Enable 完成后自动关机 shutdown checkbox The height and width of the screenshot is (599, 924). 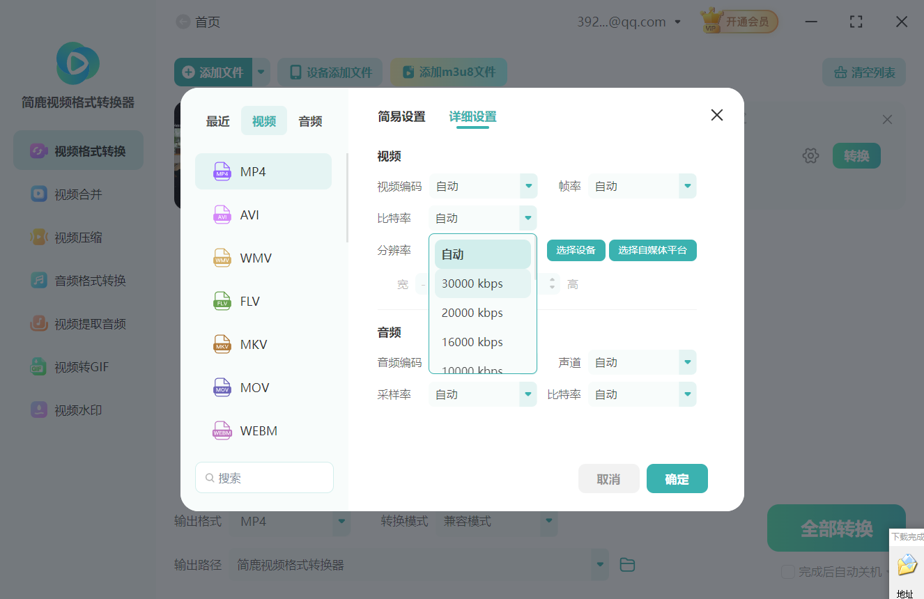tap(788, 572)
